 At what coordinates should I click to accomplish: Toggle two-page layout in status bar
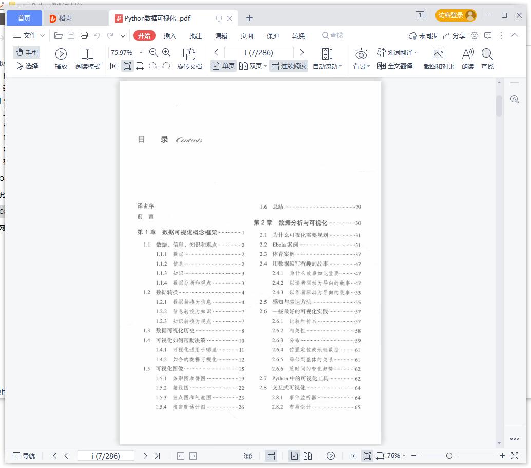308,456
